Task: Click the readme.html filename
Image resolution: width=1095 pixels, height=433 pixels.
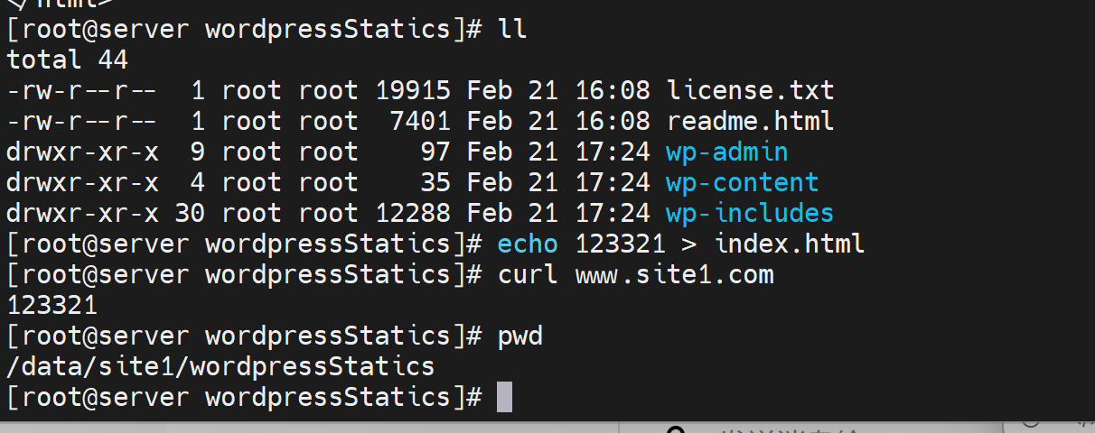Action: (750, 121)
